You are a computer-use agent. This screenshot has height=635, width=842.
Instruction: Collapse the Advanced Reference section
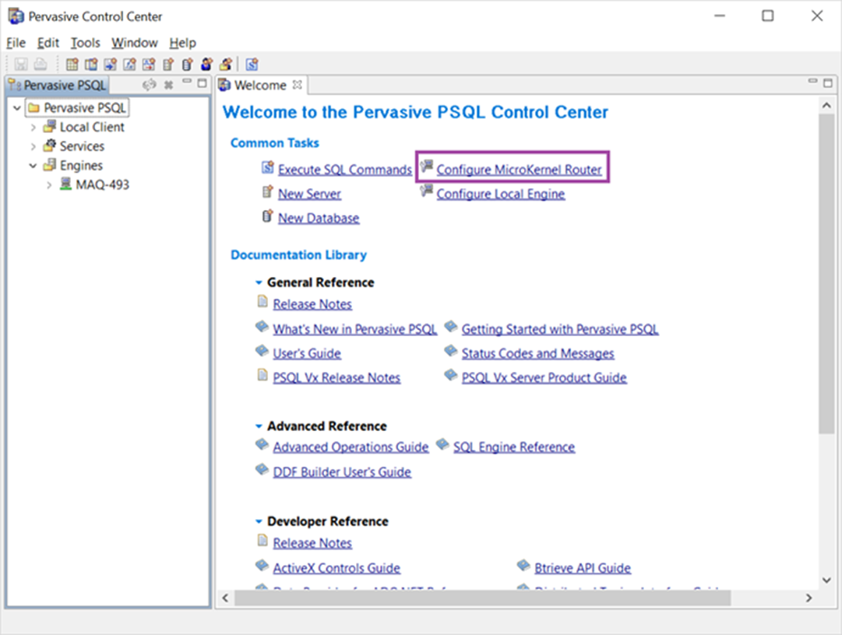click(259, 426)
